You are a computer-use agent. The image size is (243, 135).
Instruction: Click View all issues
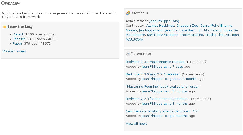click(14, 51)
